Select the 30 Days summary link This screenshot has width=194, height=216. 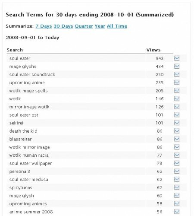tap(63, 26)
